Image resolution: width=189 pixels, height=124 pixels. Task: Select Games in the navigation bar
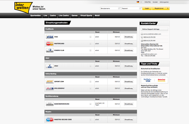tap(75, 16)
